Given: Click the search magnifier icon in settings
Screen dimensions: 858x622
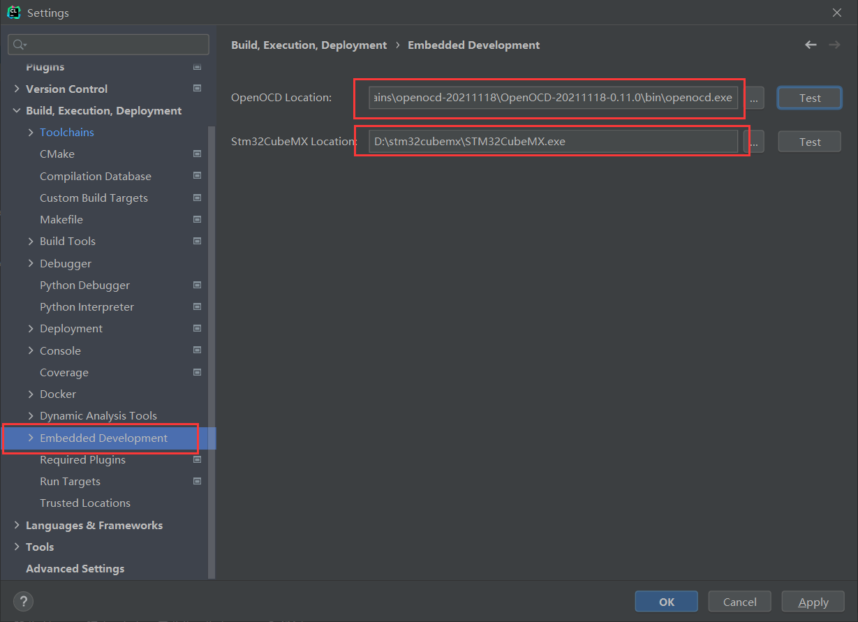Looking at the screenshot, I should tap(19, 45).
